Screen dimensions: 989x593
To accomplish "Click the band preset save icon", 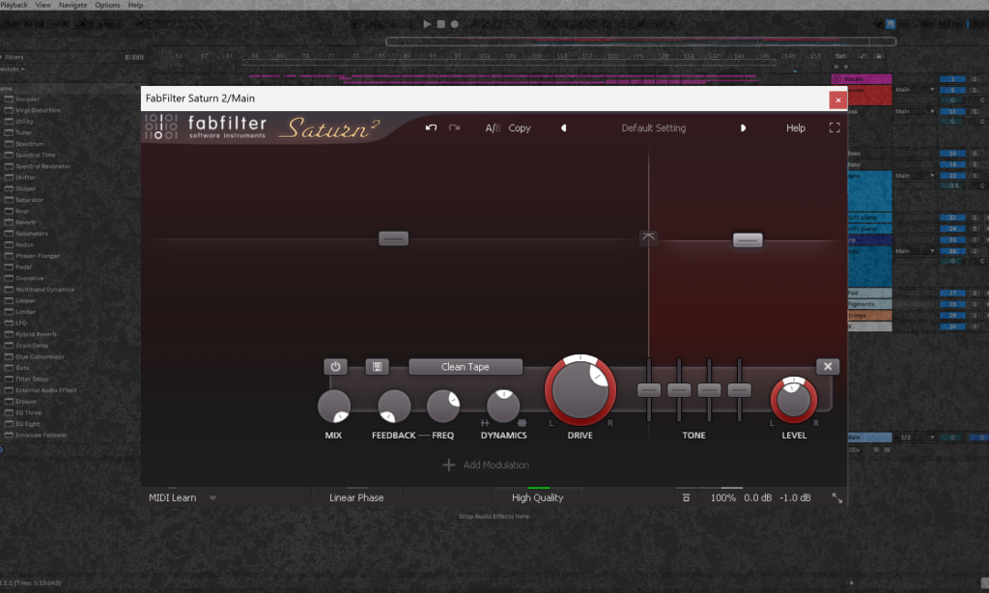I will coord(377,367).
